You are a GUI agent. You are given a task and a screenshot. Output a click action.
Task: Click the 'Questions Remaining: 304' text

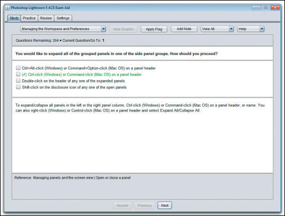click(x=37, y=40)
